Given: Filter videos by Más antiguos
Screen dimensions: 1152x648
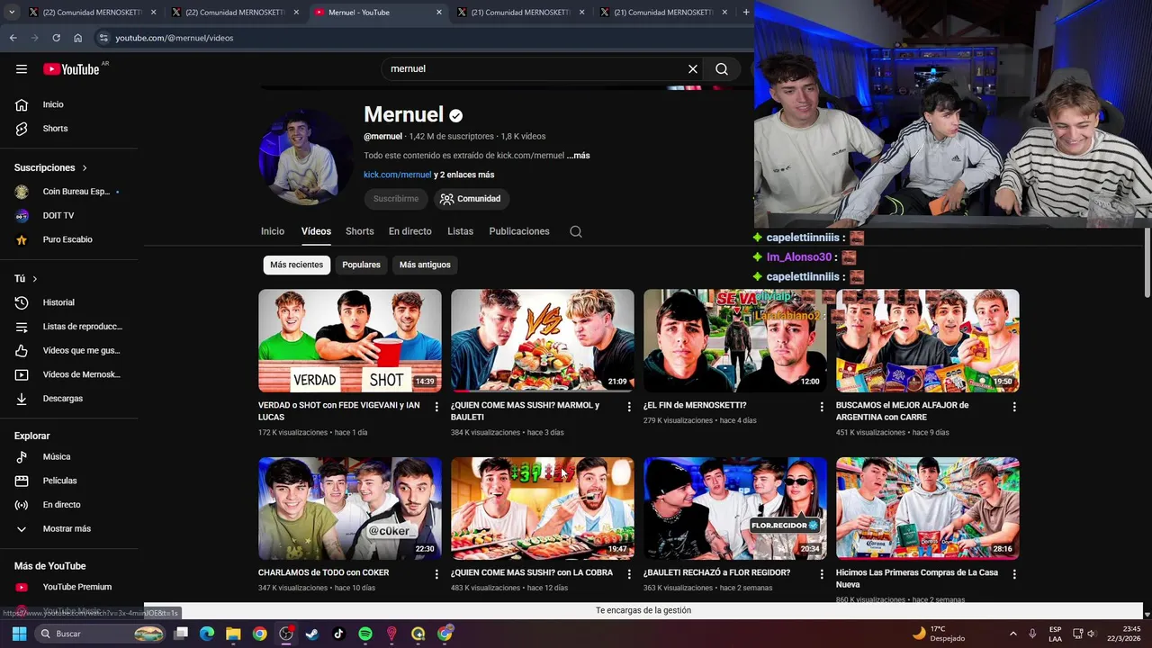Looking at the screenshot, I should (425, 265).
